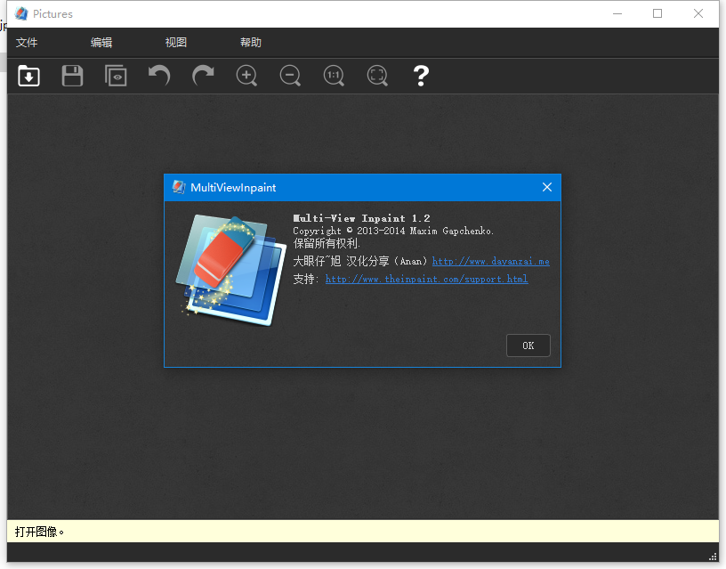Open the theinpaint.com support link

coord(426,280)
